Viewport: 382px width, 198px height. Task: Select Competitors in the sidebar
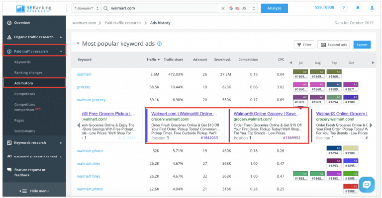click(24, 94)
